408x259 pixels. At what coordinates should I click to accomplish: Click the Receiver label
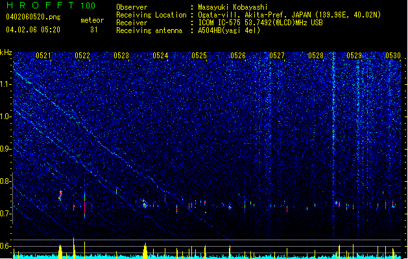(x=132, y=23)
